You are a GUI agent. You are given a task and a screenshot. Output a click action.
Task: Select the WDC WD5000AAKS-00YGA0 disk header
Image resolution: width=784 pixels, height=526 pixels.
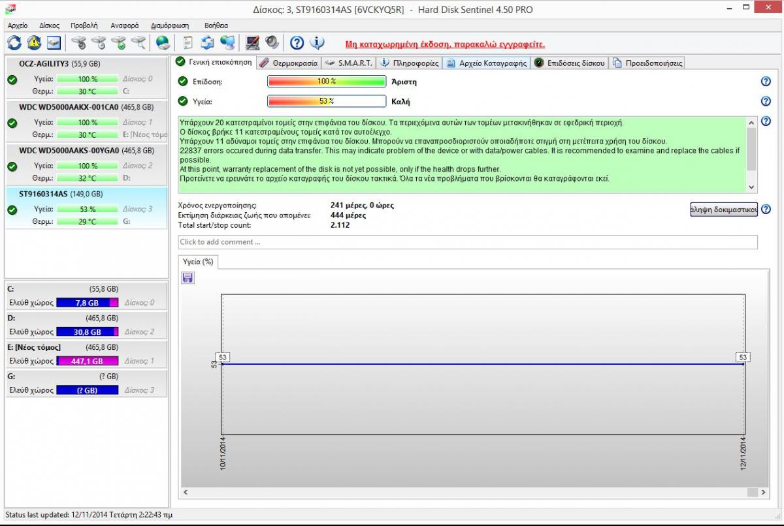(86, 150)
